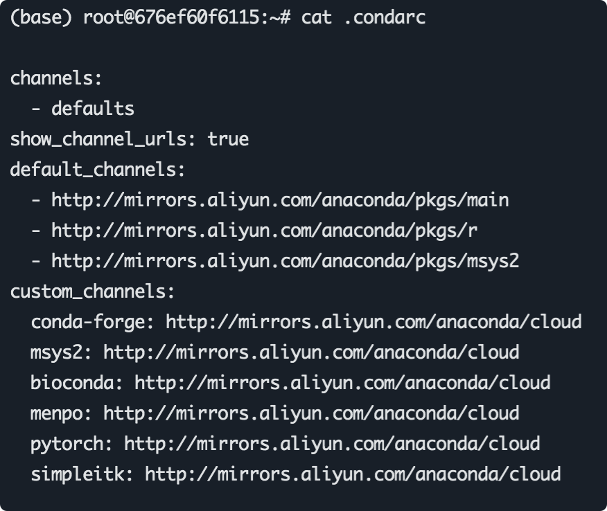Open the conda-forge channel's cloud URL
Image resolution: width=607 pixels, height=511 pixels.
pyautogui.click(x=373, y=322)
